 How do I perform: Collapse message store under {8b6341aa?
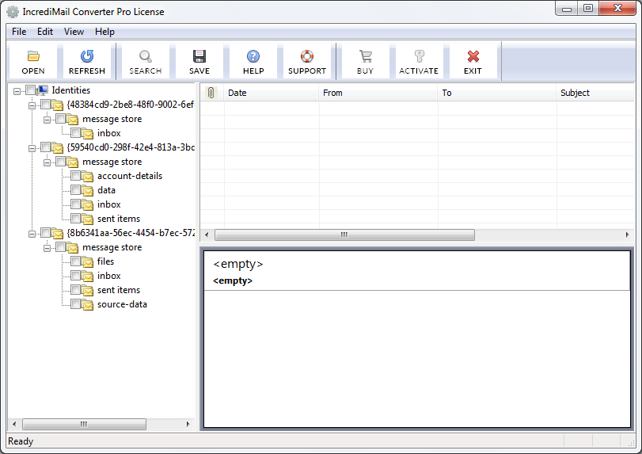[x=47, y=248]
